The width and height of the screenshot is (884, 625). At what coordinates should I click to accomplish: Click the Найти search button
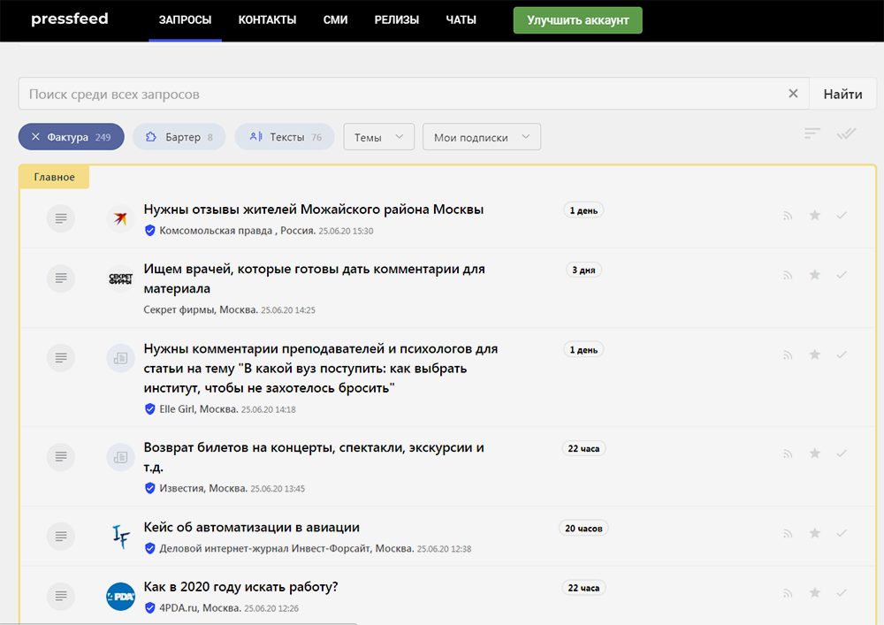pos(842,94)
